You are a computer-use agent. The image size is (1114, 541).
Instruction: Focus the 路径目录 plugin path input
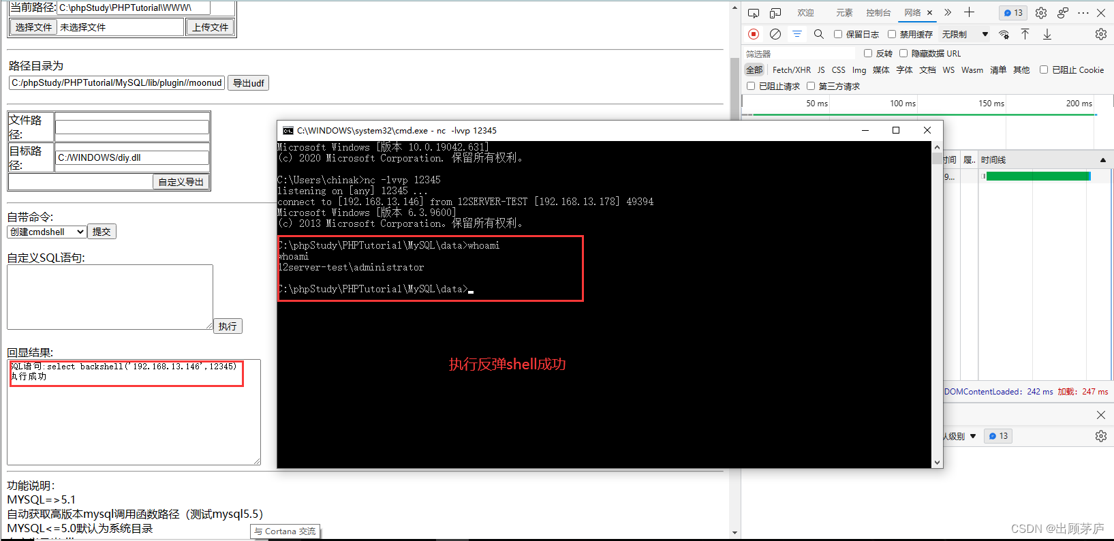click(x=117, y=83)
